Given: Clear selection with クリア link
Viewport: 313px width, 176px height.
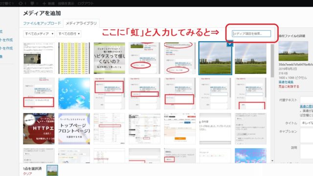Looking at the screenshot, I should point(27,174).
